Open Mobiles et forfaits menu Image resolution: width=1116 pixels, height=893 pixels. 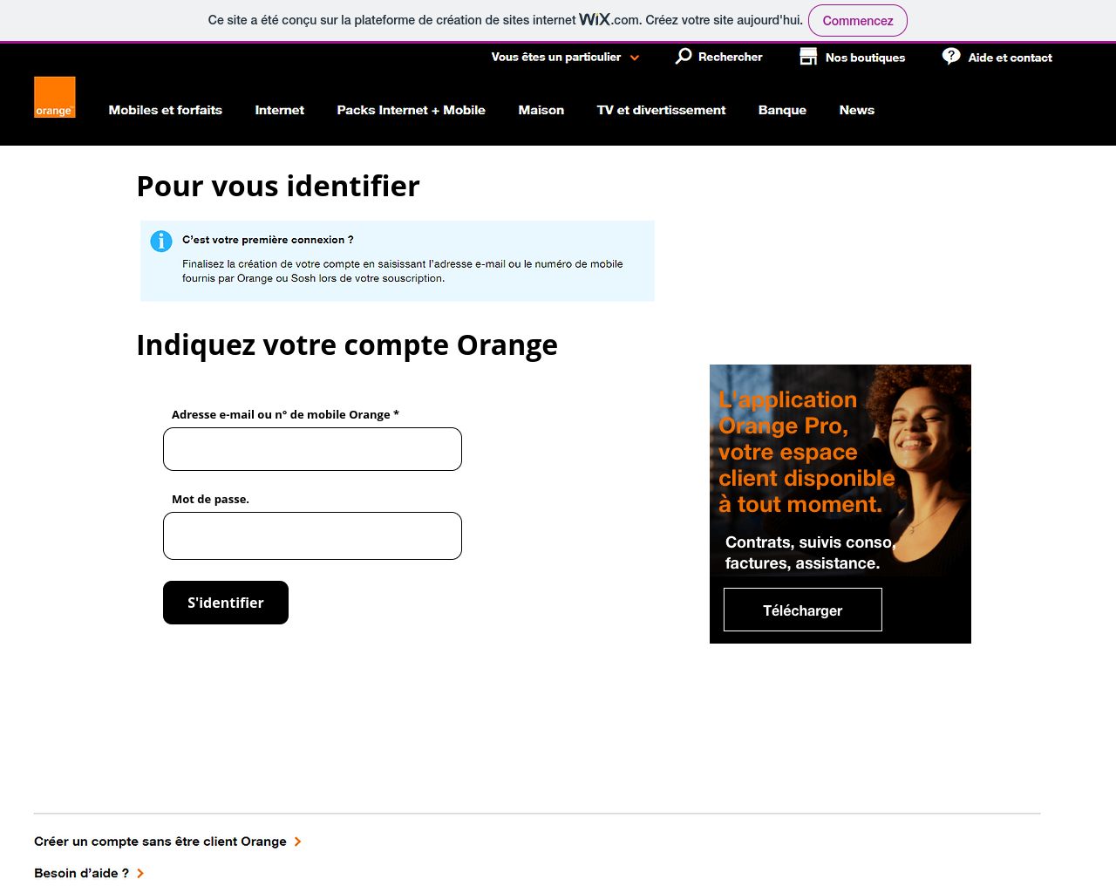[x=166, y=110]
